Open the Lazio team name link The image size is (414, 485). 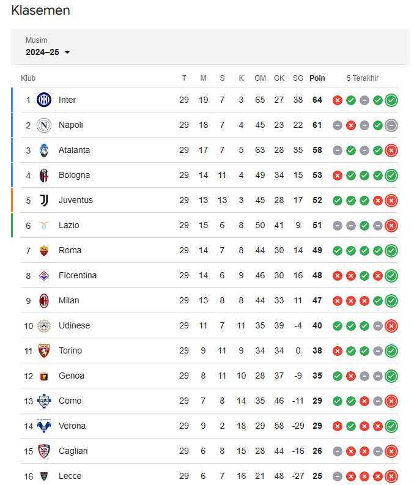pos(69,225)
